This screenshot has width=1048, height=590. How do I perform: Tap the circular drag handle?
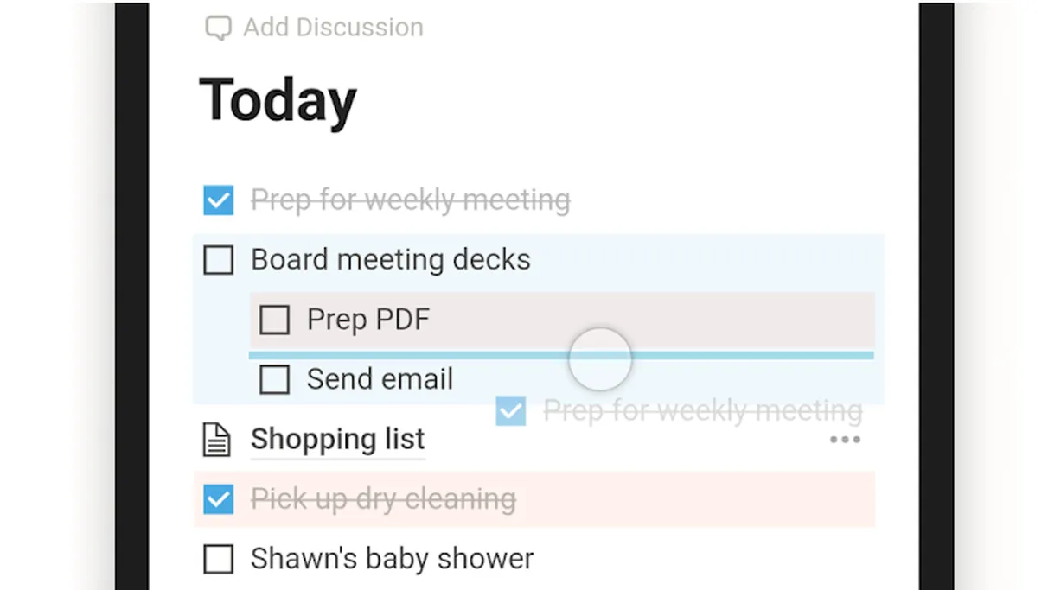click(x=600, y=358)
